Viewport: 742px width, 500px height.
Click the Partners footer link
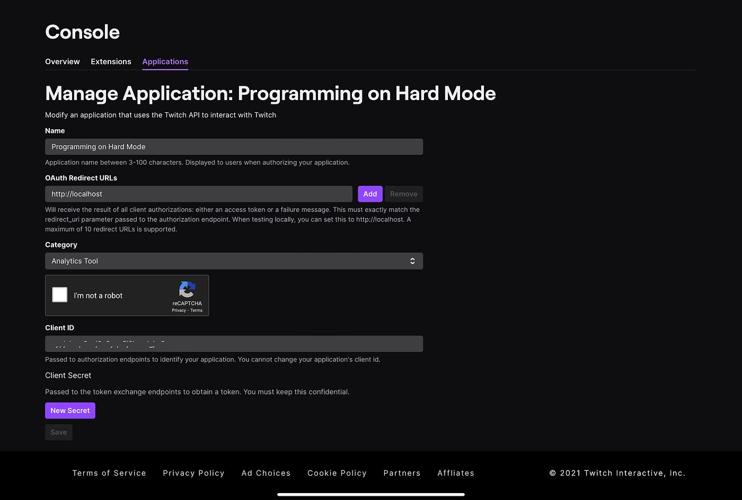[x=402, y=473]
